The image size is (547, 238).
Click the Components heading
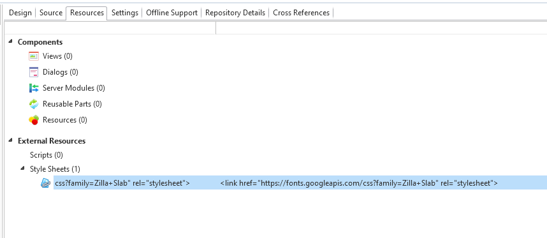(x=40, y=42)
